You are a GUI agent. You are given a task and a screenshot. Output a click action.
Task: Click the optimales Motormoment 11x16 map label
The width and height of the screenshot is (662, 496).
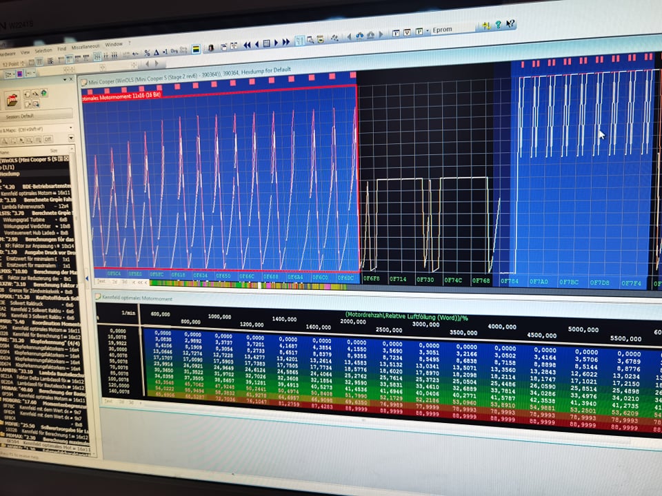pos(121,96)
